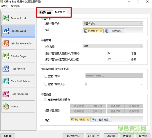The height and width of the screenshot is (138, 152).
Task: Click Word icon on 普通标签 in color preview
Action: click(x=94, y=120)
